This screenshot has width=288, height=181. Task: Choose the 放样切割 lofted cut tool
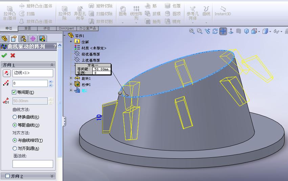pos(101,21)
